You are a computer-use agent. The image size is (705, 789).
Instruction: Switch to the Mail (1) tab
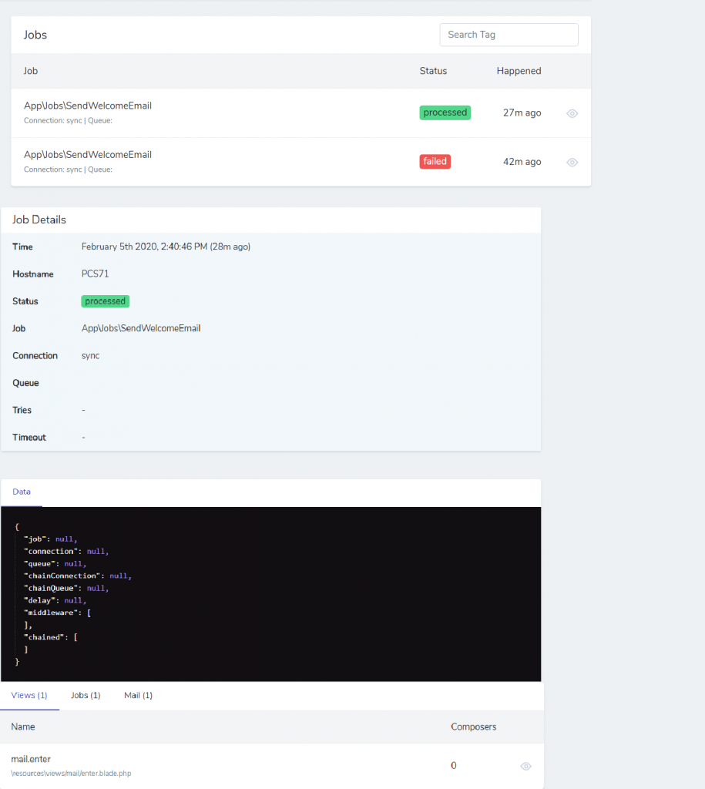[x=139, y=695]
